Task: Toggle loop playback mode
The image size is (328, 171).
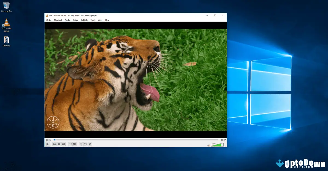Action: click(x=85, y=144)
